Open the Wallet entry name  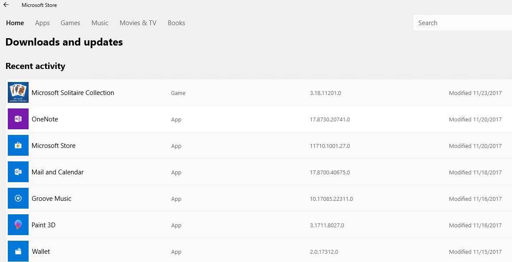pos(41,252)
